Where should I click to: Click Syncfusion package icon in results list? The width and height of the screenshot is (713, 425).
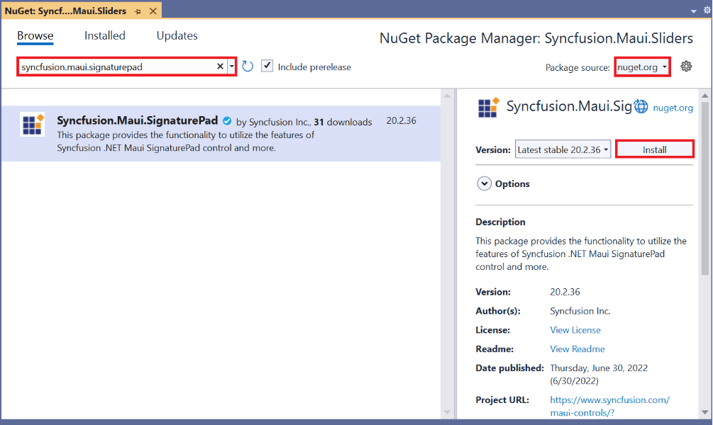[x=33, y=125]
